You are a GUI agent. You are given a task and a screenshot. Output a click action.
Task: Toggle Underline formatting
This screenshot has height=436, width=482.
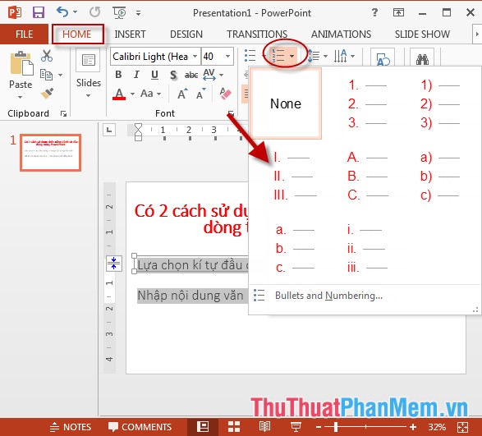(154, 75)
